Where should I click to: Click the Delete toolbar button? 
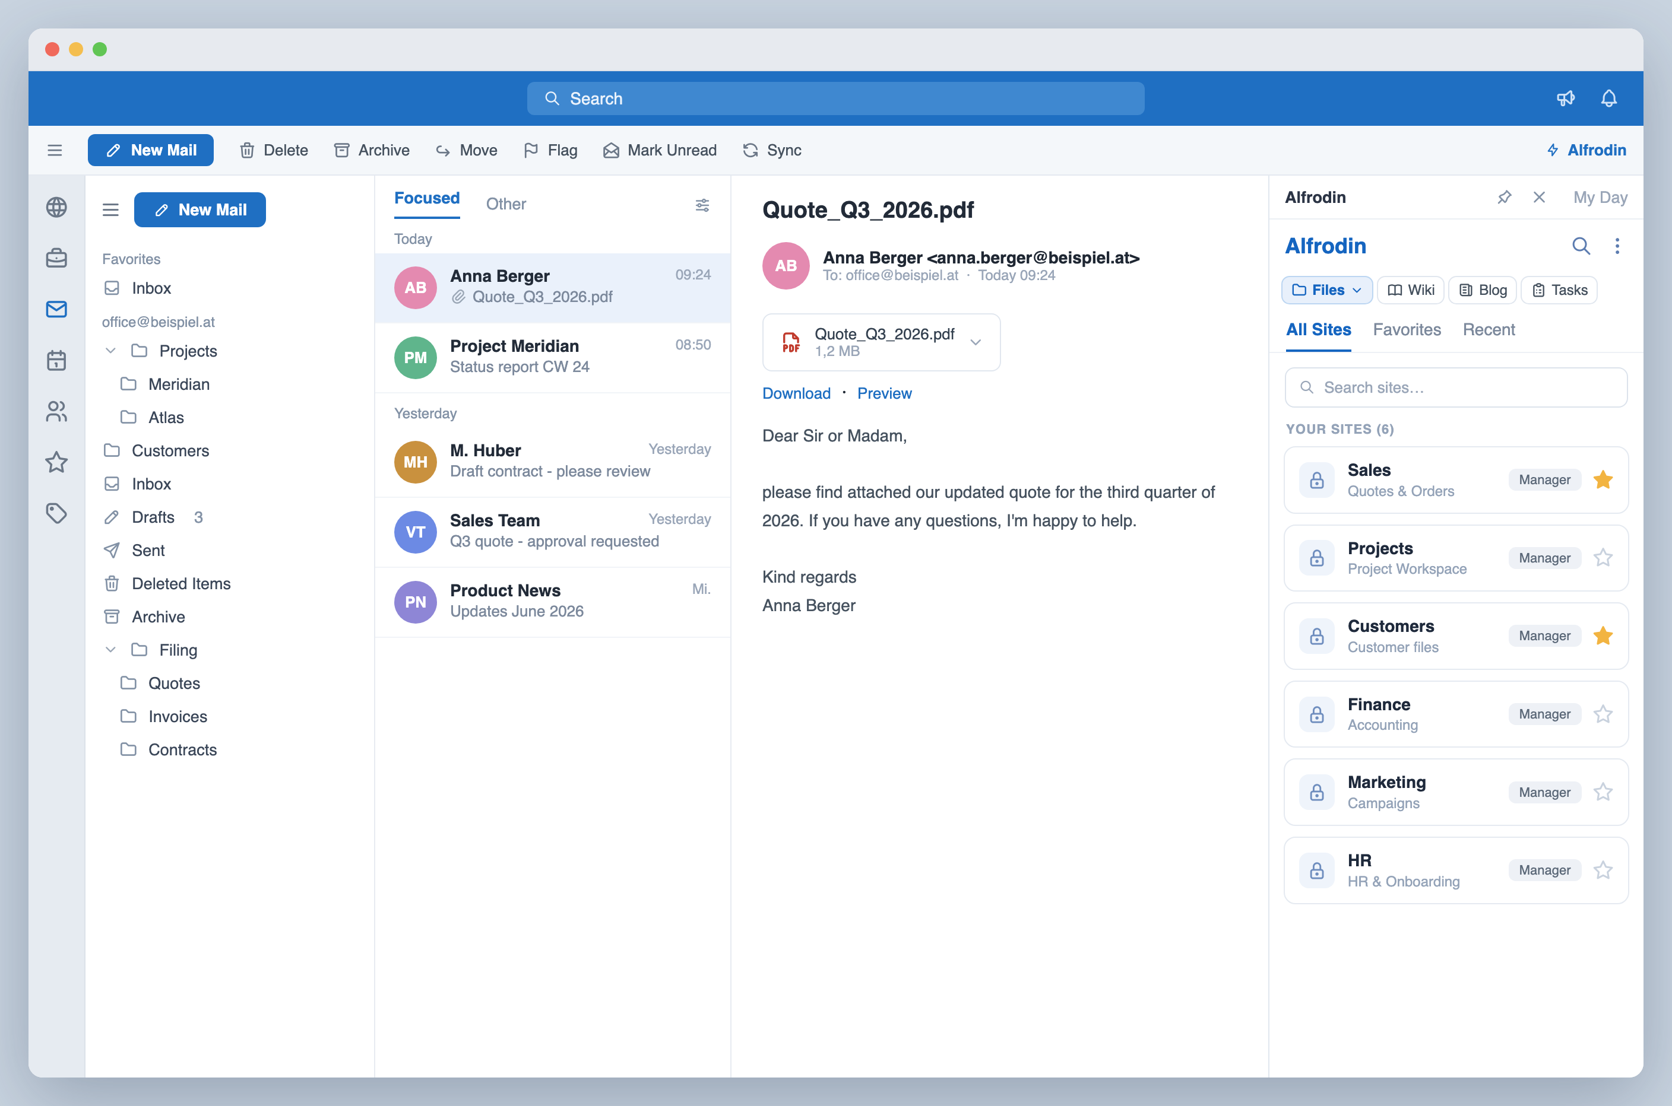tap(274, 150)
